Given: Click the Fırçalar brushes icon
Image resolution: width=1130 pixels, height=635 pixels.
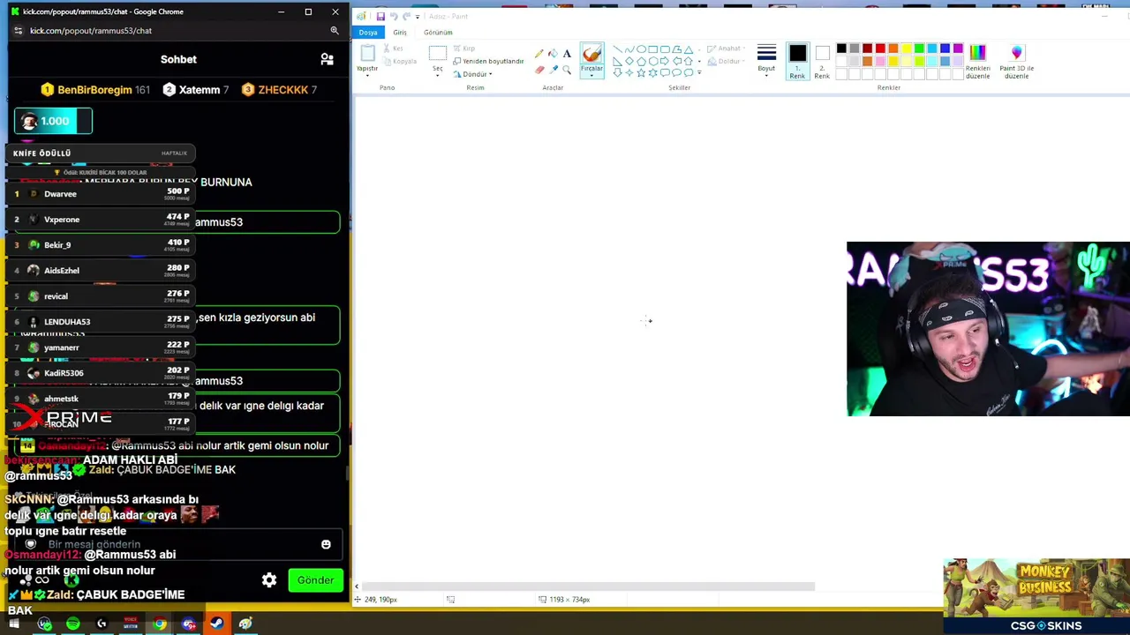Looking at the screenshot, I should coord(591,53).
